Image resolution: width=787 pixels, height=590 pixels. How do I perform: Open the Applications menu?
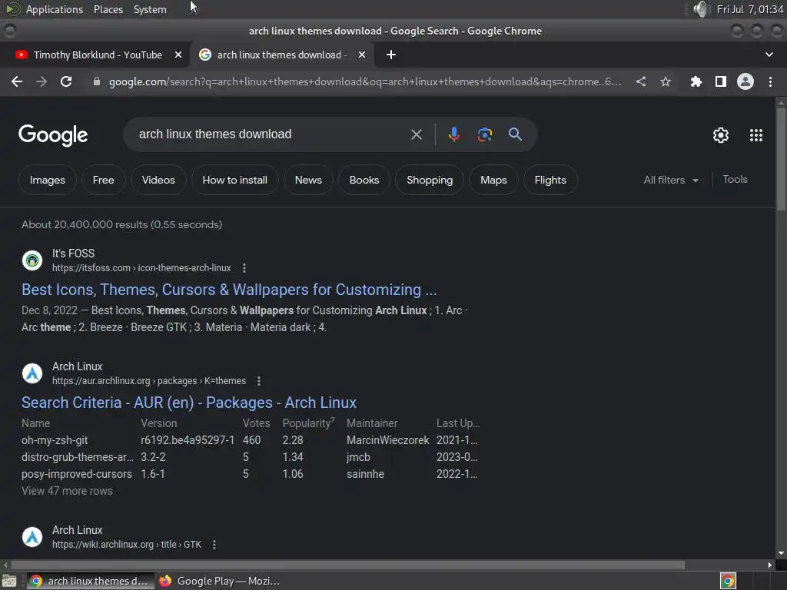55,9
